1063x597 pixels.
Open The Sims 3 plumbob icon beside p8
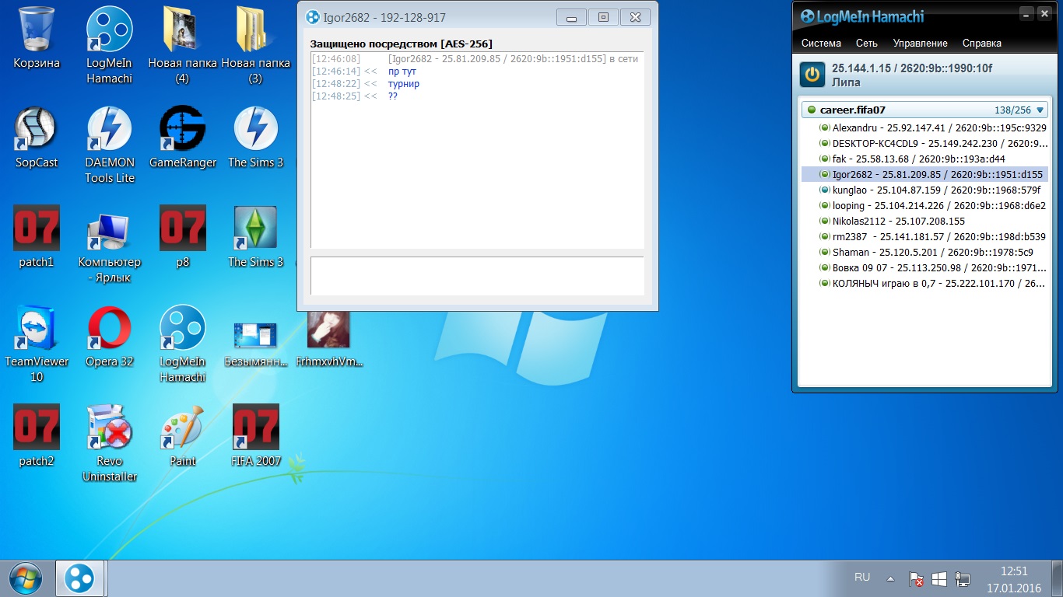click(x=255, y=238)
